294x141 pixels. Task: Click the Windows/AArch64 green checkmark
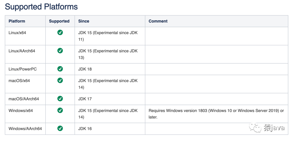click(x=60, y=128)
